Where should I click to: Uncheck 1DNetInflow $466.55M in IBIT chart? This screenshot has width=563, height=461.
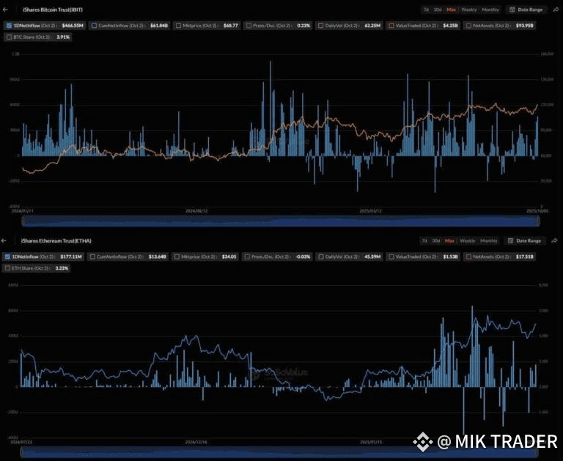[x=10, y=26]
